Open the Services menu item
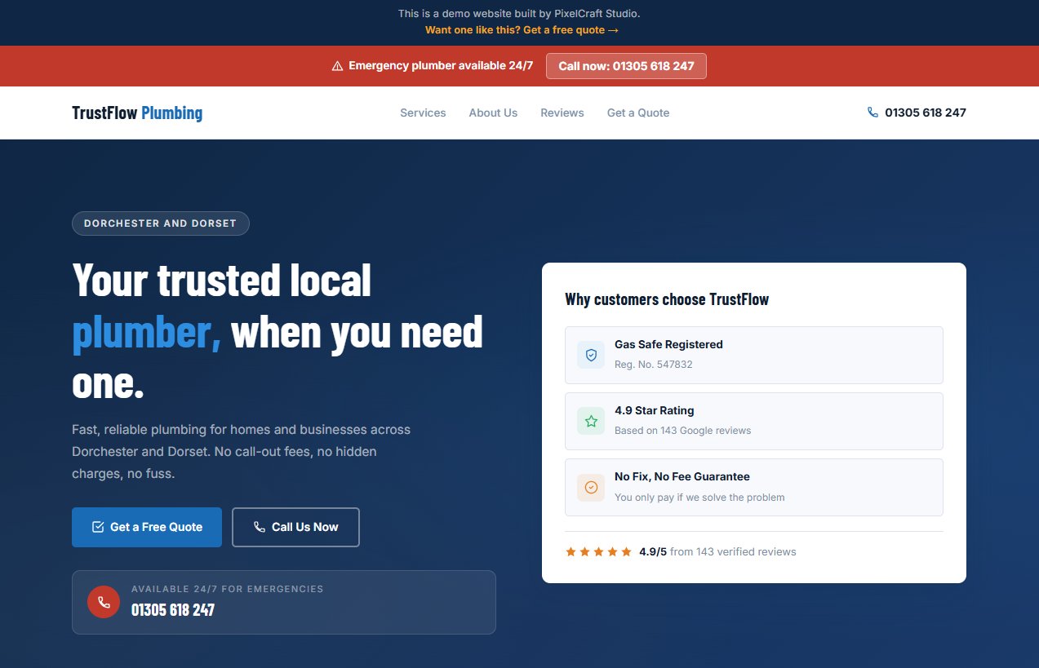Viewport: 1039px width, 668px height. 423,113
